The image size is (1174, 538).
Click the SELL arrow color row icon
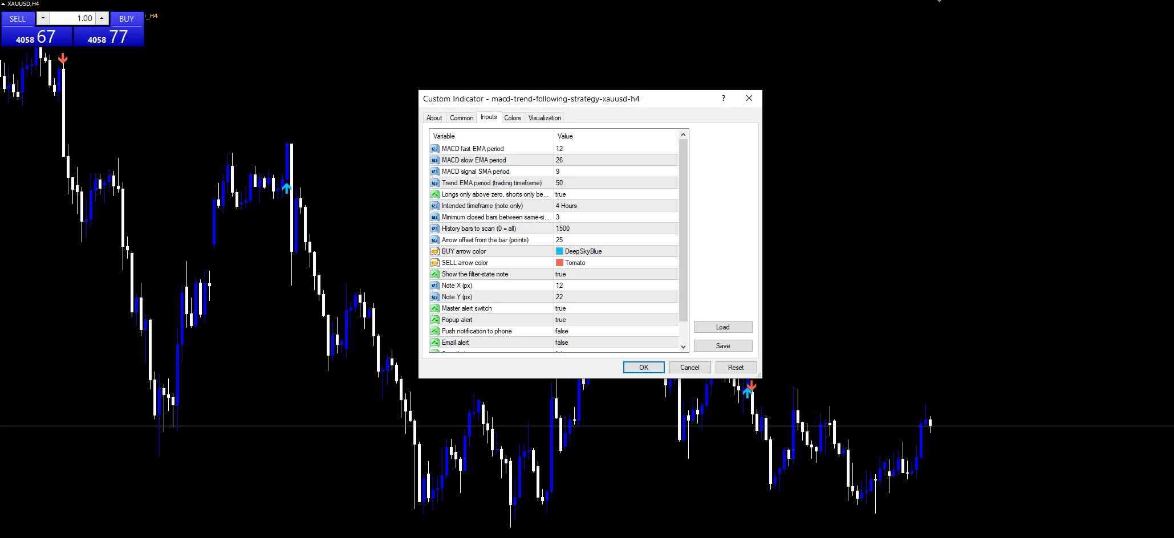[x=435, y=263]
